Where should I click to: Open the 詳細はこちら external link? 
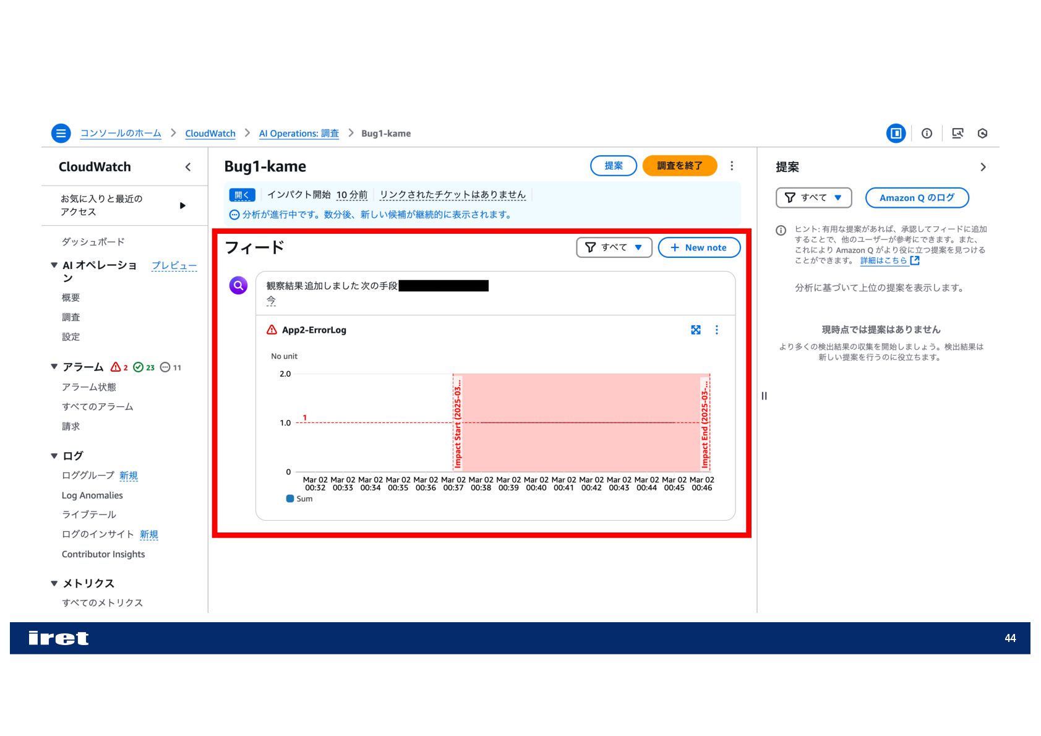click(x=889, y=260)
